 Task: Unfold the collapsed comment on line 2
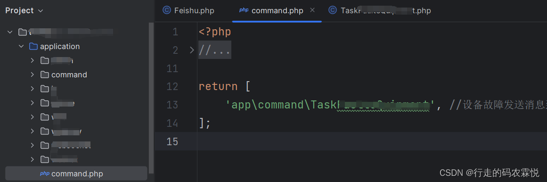191,50
